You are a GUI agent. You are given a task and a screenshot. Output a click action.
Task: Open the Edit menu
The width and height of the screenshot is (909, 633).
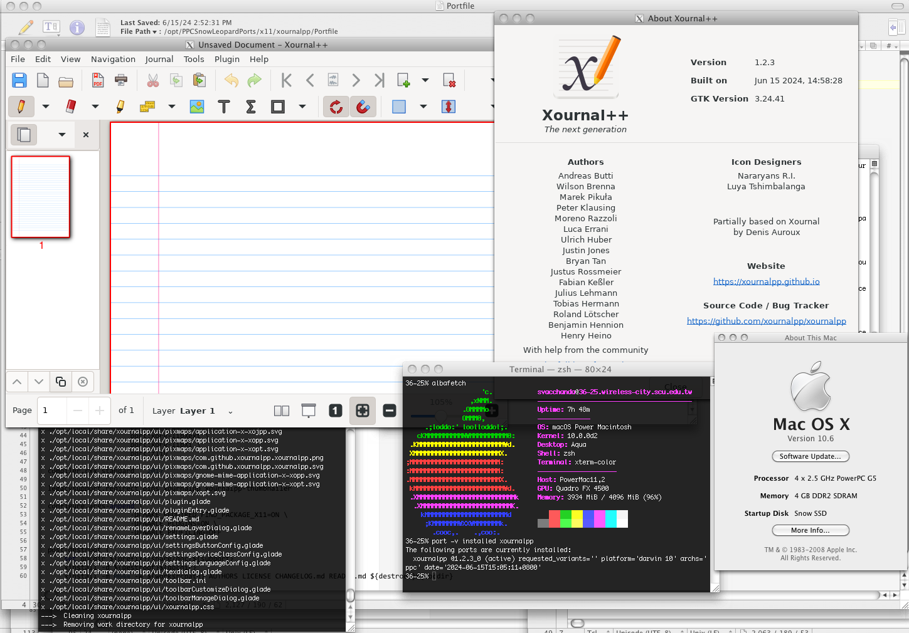point(43,59)
